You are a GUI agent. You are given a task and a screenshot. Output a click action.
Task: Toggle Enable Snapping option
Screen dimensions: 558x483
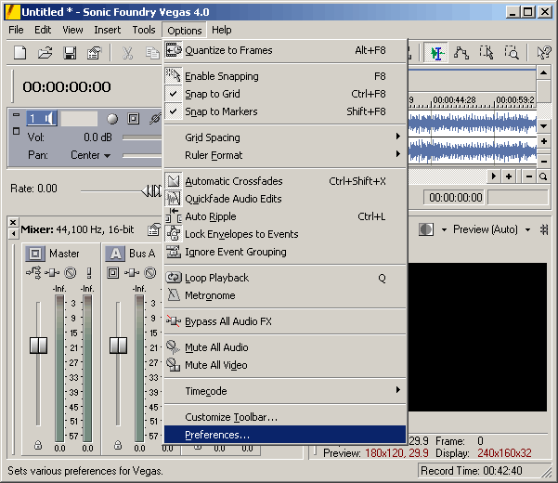tap(285, 76)
